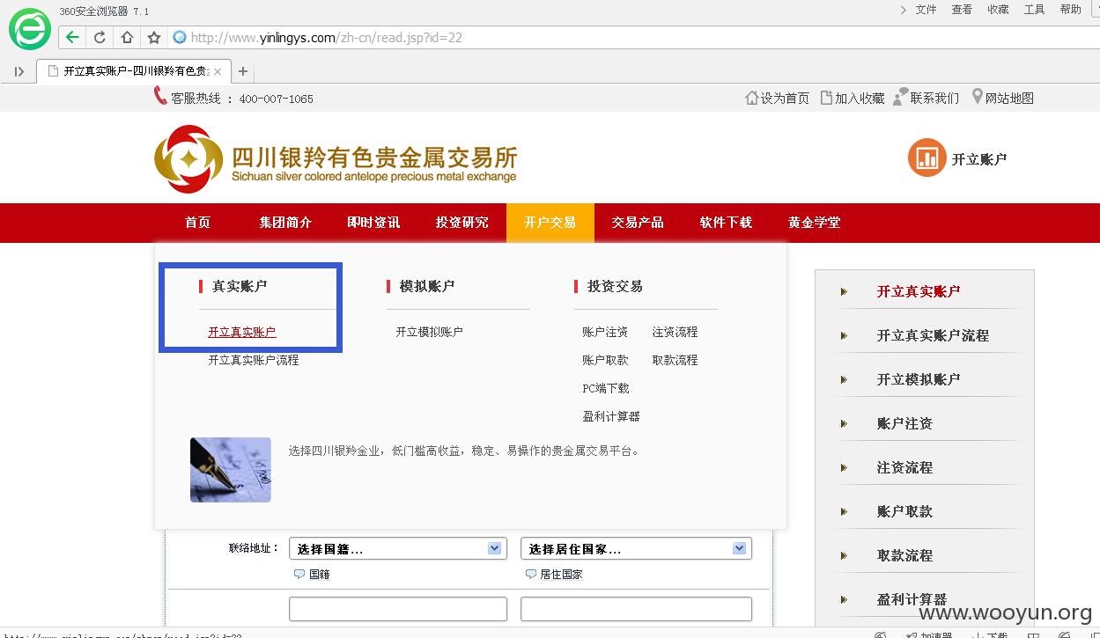Image resolution: width=1100 pixels, height=638 pixels.
Task: Click 模拟账户 column heading
Action: click(427, 286)
